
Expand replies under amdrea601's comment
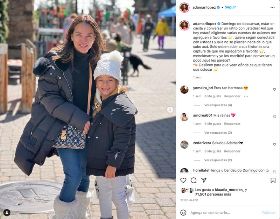(x=218, y=133)
